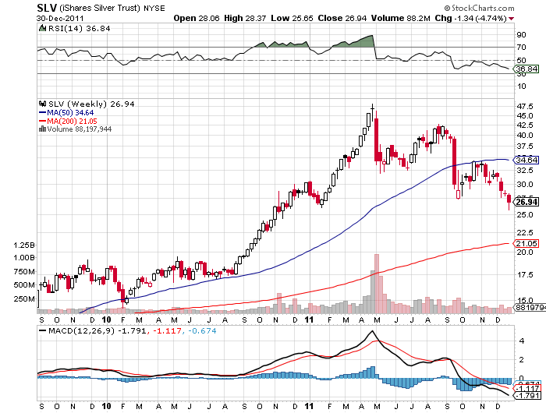The height and width of the screenshot is (413, 546).
Task: Select the -1.791 MACD tag on the right axis
Action: click(x=527, y=396)
